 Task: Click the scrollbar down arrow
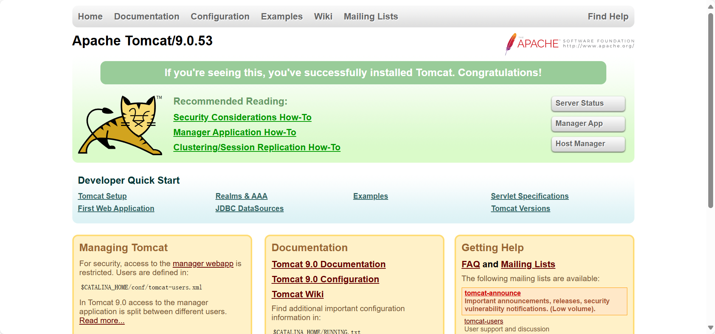click(711, 328)
